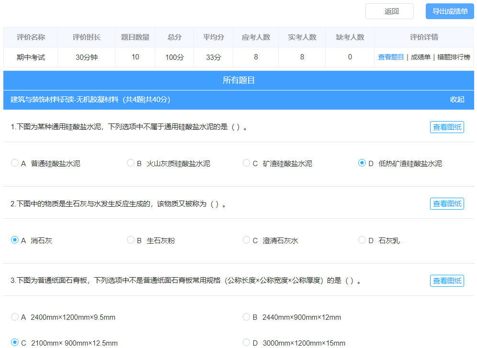Open the 错题排行榜 link
Image resolution: width=477 pixels, height=348 pixels.
click(x=454, y=57)
